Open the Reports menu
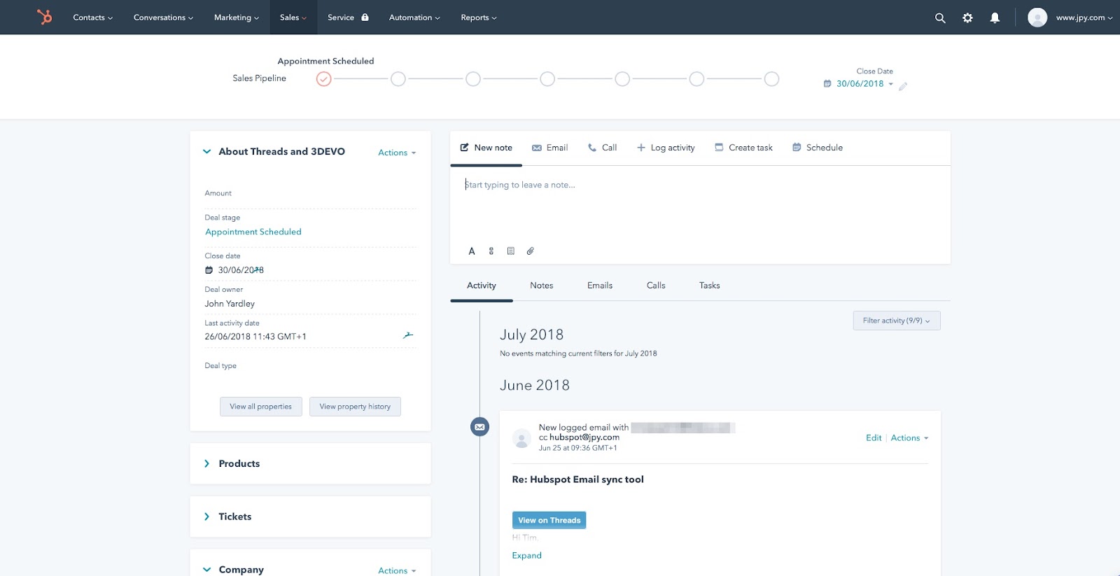 coord(479,17)
